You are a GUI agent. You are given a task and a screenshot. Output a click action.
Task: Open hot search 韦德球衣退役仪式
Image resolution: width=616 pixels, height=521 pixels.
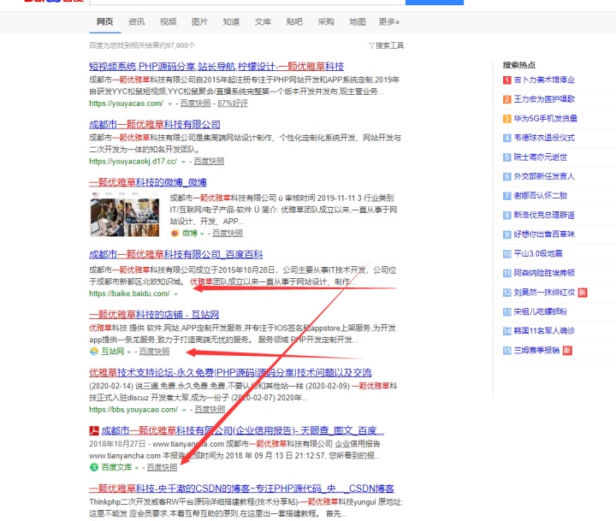544,138
